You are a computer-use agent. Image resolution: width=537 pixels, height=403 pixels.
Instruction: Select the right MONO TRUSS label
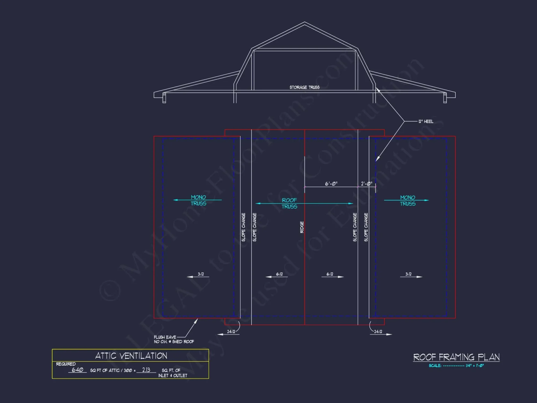click(408, 200)
